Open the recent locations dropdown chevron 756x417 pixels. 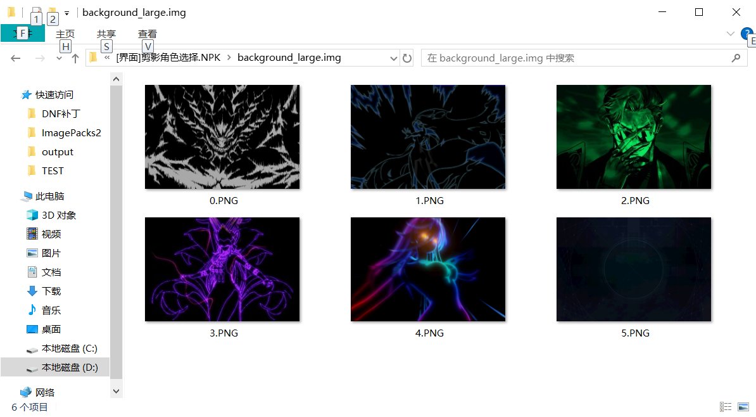click(59, 58)
